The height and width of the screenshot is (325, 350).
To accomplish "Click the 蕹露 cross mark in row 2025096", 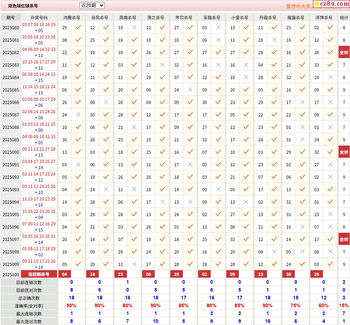I will (303, 227).
